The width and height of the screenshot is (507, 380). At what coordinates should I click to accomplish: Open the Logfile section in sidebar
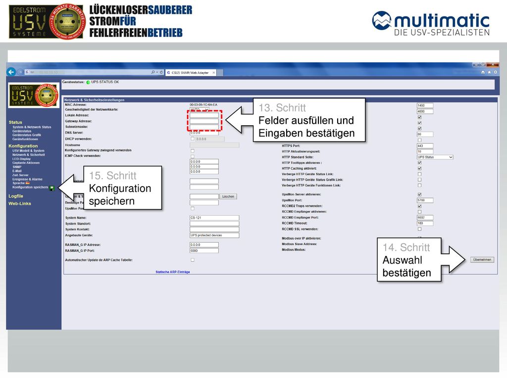pyautogui.click(x=16, y=196)
